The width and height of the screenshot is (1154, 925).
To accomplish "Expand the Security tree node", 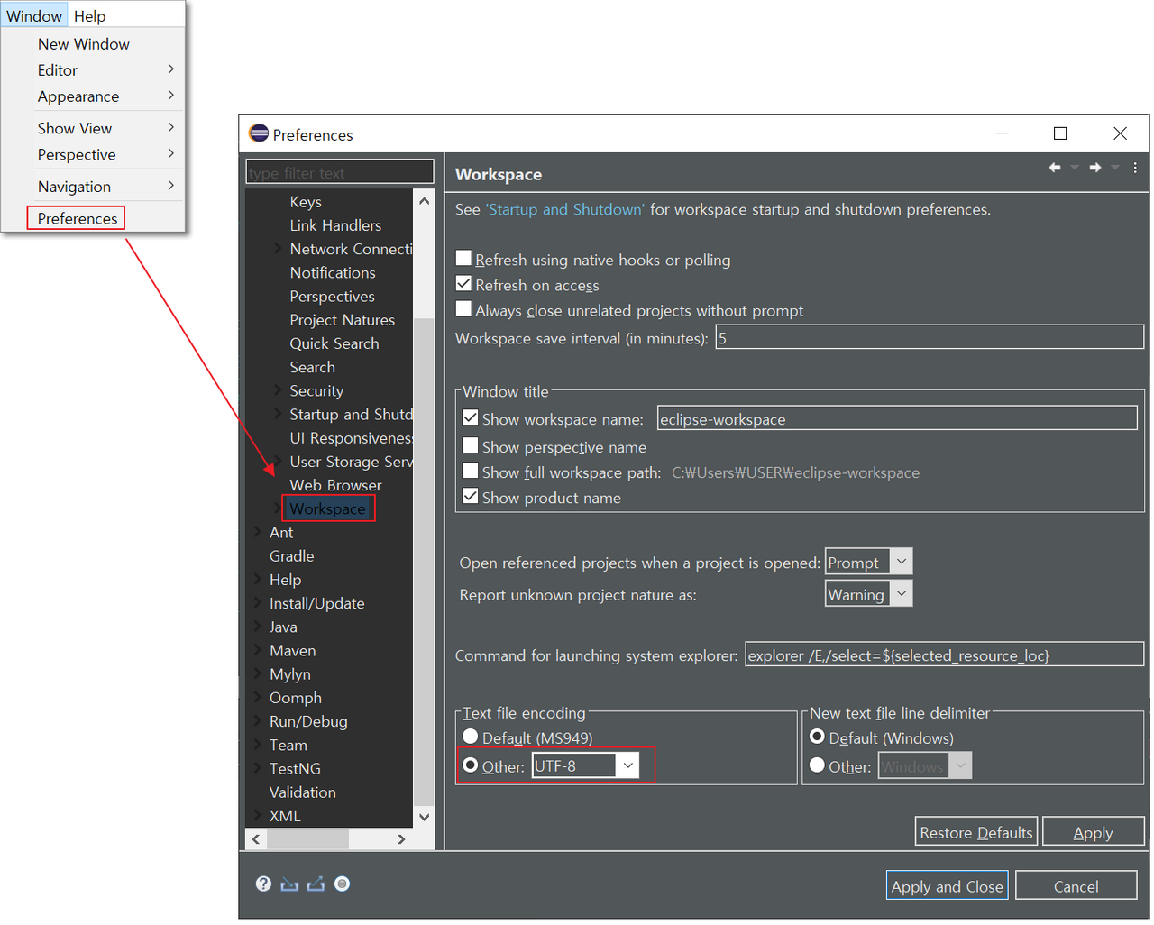I will point(278,390).
